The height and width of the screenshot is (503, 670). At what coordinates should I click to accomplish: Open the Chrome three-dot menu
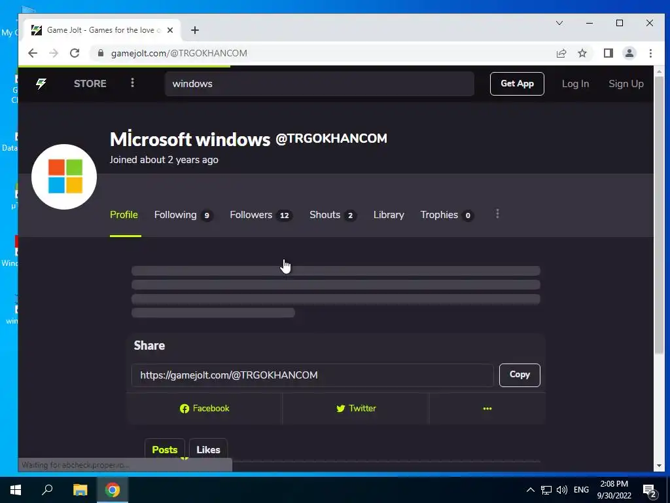click(x=650, y=53)
